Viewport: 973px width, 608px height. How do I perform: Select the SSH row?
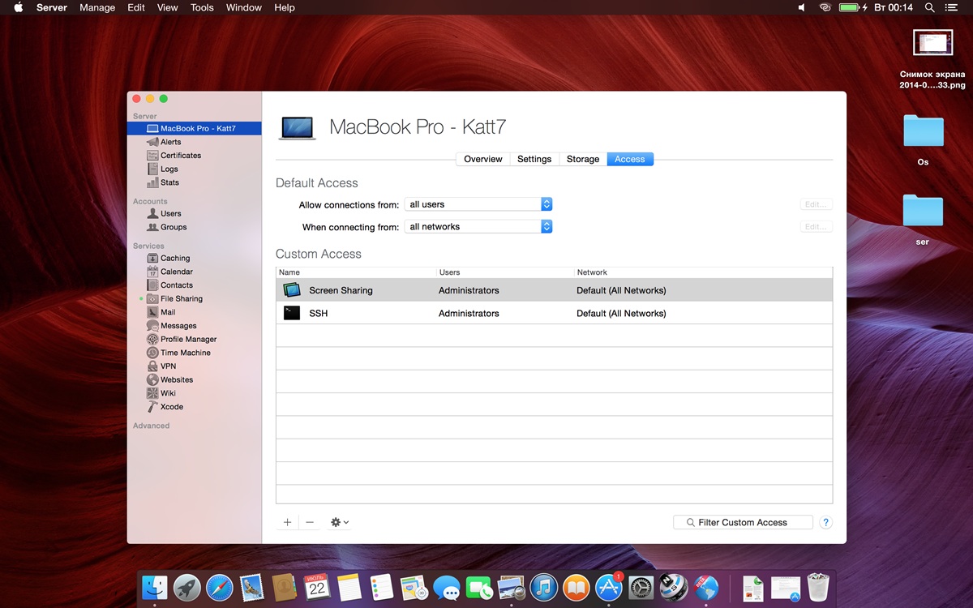point(554,313)
